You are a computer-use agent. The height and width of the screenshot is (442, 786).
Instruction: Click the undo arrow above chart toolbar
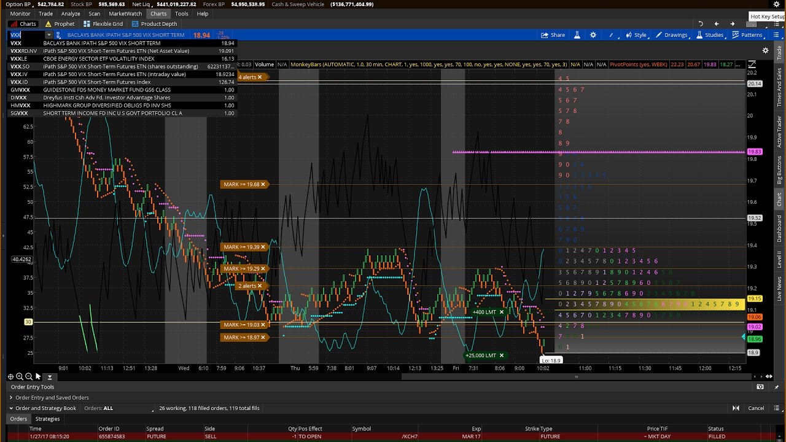(701, 24)
